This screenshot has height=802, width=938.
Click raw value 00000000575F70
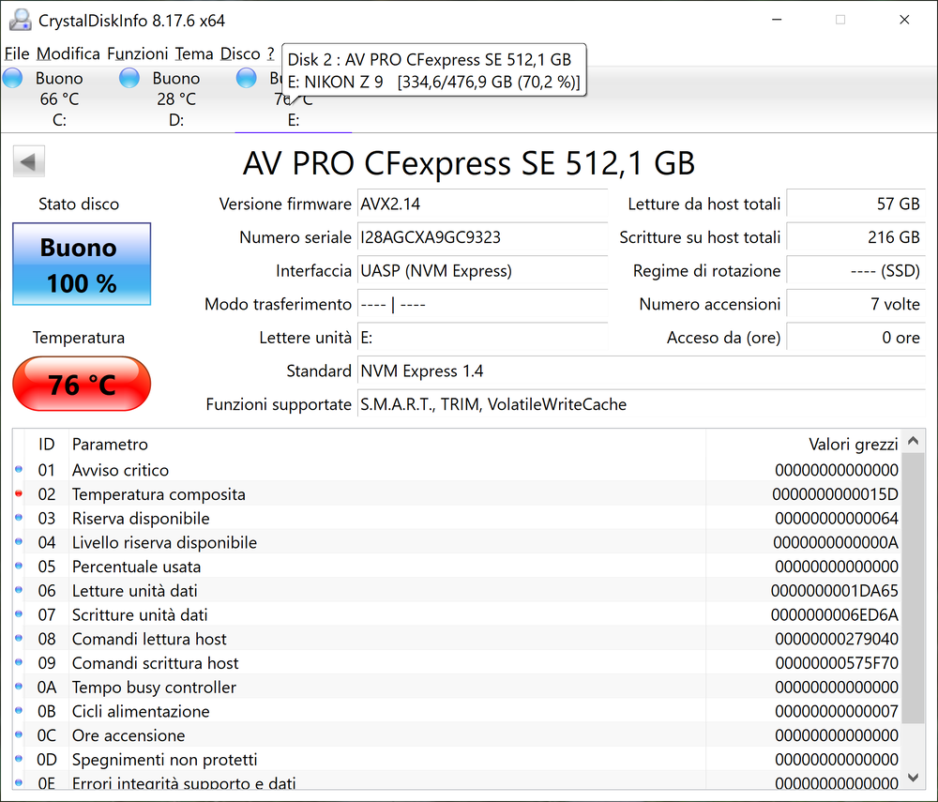pyautogui.click(x=837, y=663)
